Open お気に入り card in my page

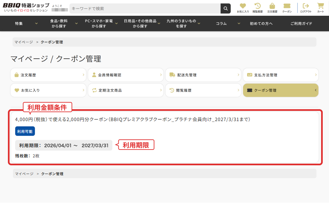click(x=48, y=90)
